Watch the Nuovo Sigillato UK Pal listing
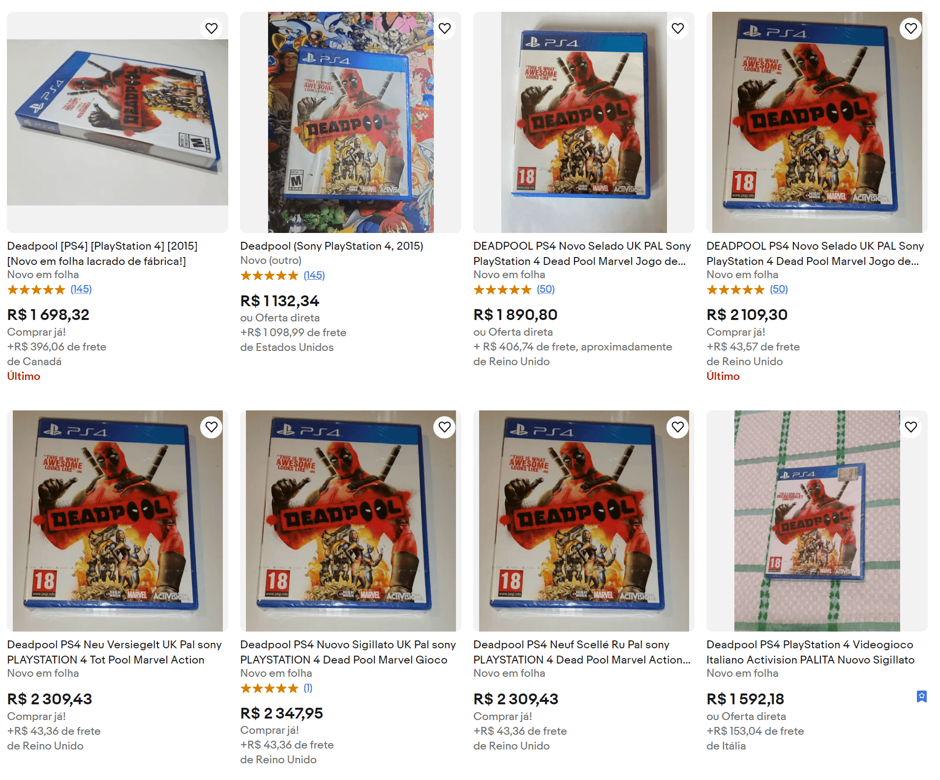The width and height of the screenshot is (940, 780). click(x=445, y=427)
